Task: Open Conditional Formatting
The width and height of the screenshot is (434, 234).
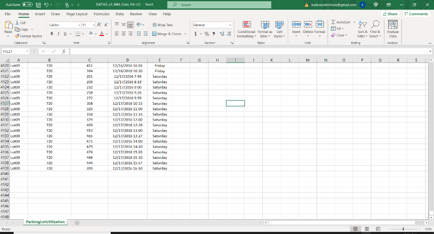Action: pos(246,29)
